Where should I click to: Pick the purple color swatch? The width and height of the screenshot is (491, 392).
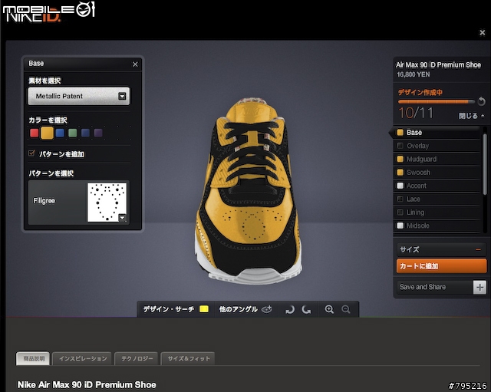tap(98, 133)
